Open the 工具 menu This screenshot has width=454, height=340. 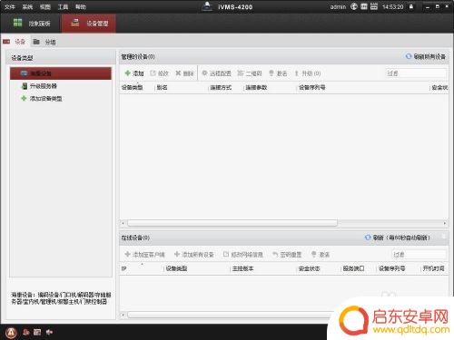[63, 6]
